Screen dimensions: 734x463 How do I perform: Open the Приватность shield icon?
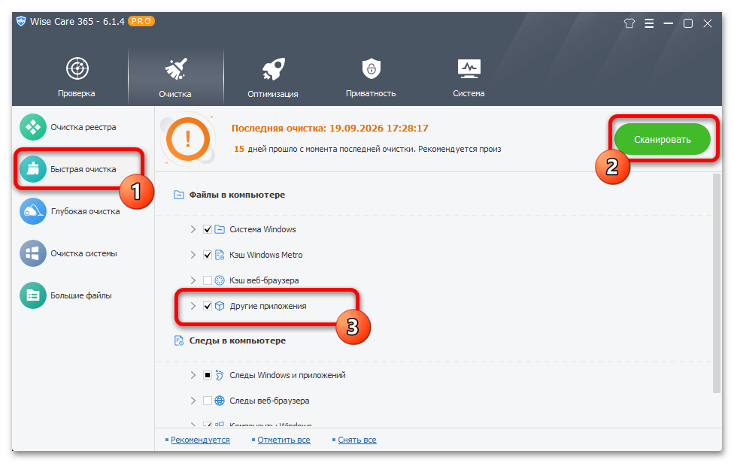coord(371,68)
